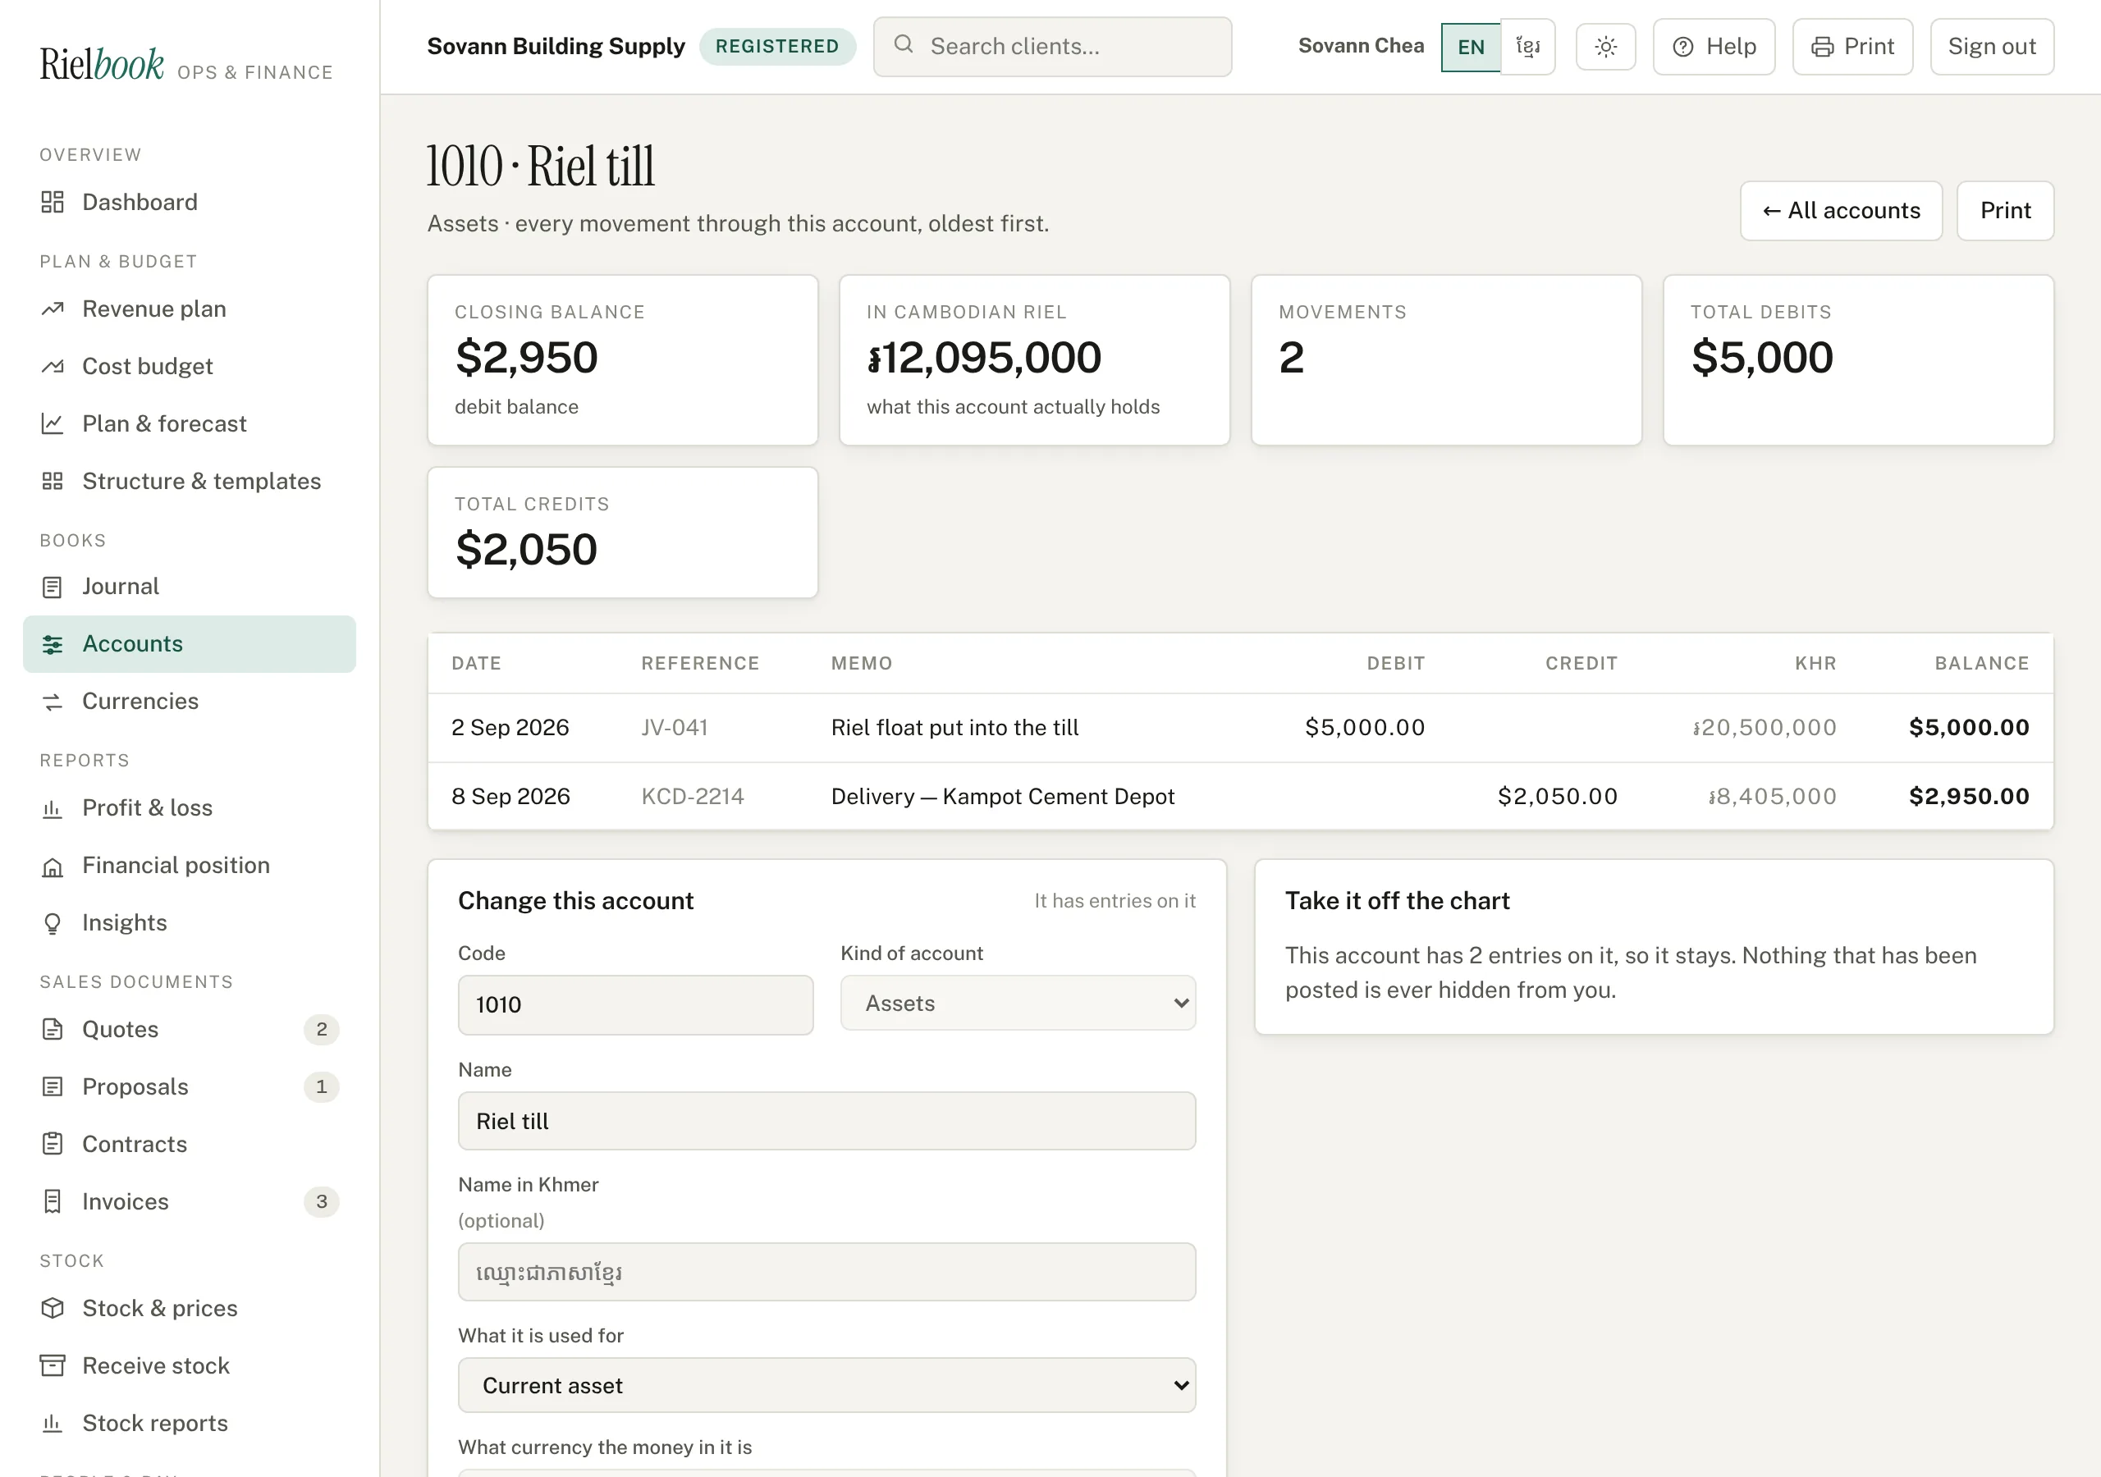Viewport: 2101px width, 1477px height.
Task: Click the Quotes document icon
Action: (x=53, y=1030)
